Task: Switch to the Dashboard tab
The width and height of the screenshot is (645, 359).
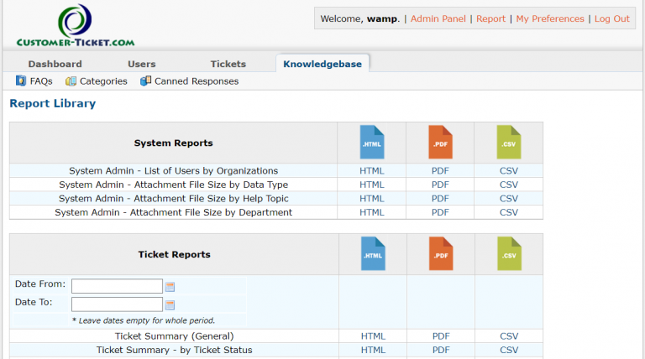Action: coord(55,64)
